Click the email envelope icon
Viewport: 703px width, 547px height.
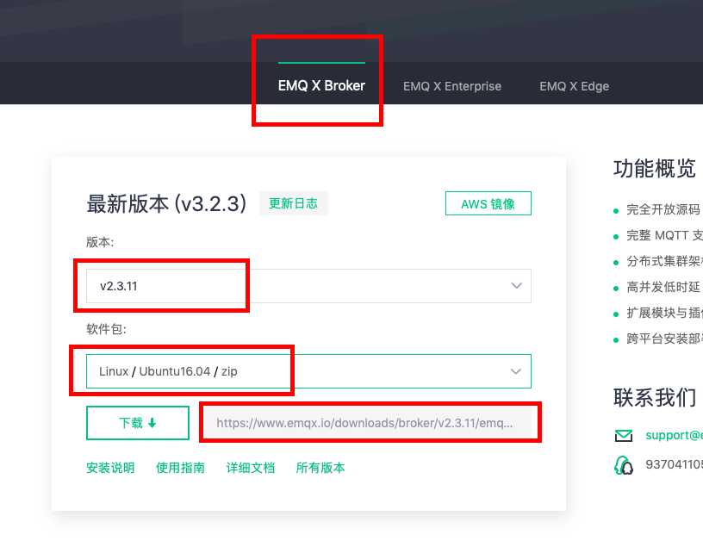click(x=623, y=435)
